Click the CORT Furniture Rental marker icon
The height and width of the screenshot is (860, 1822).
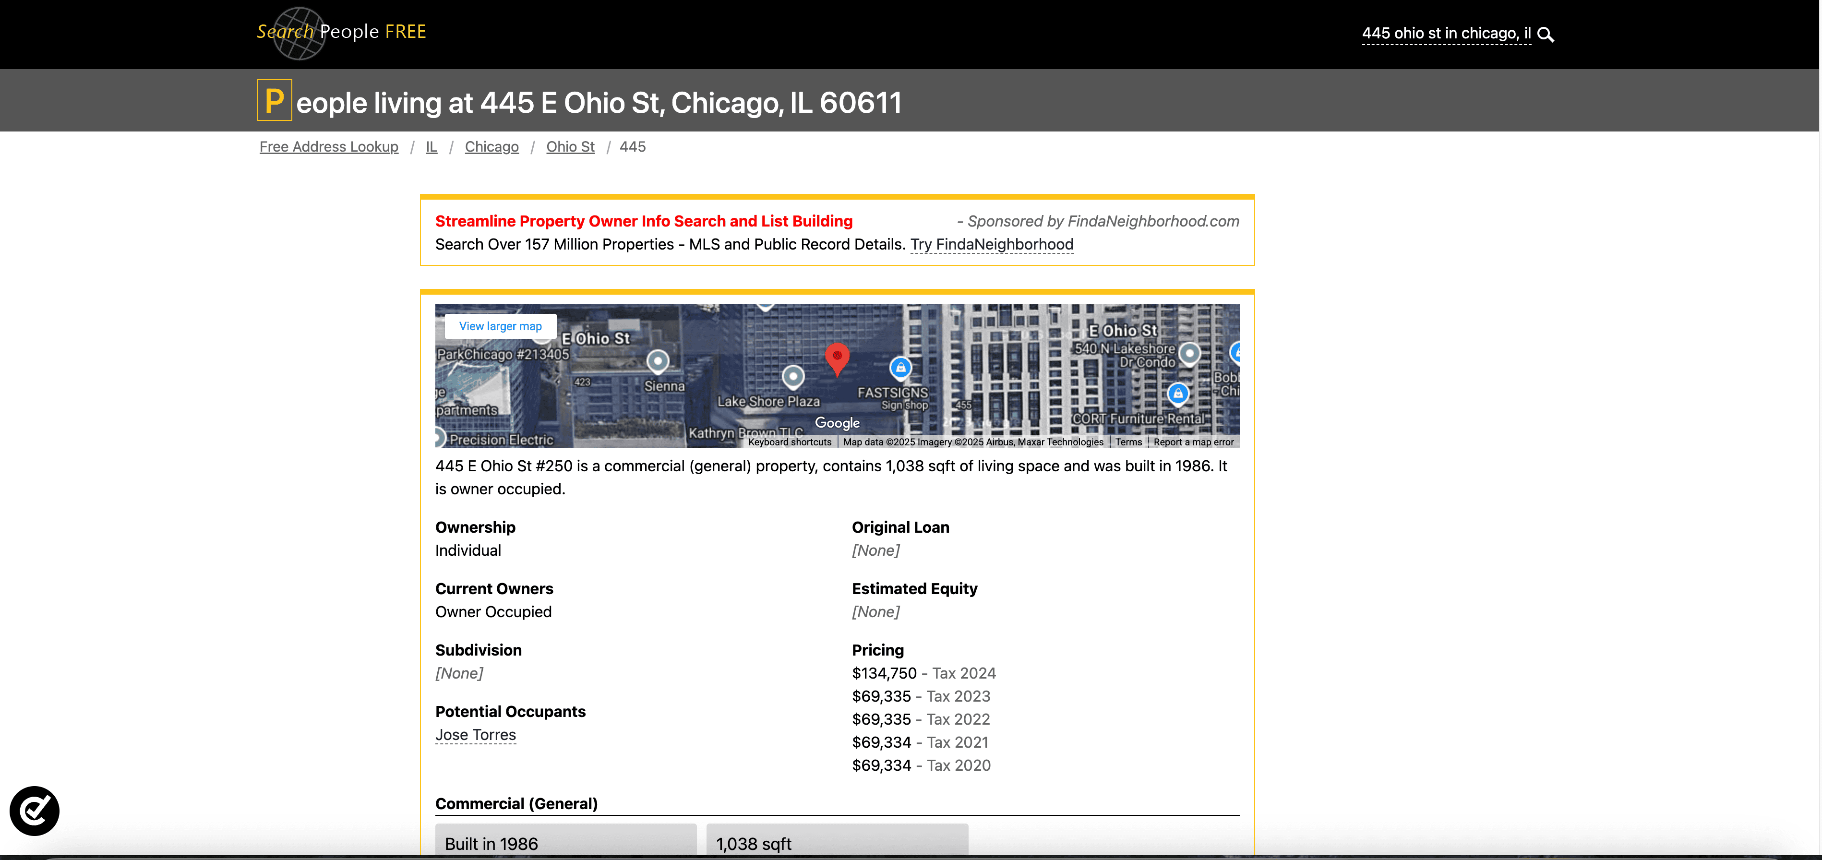[x=1178, y=393]
